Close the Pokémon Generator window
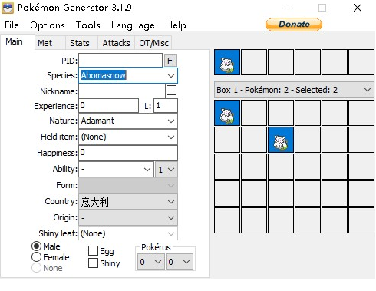The width and height of the screenshot is (376, 291). [358, 8]
